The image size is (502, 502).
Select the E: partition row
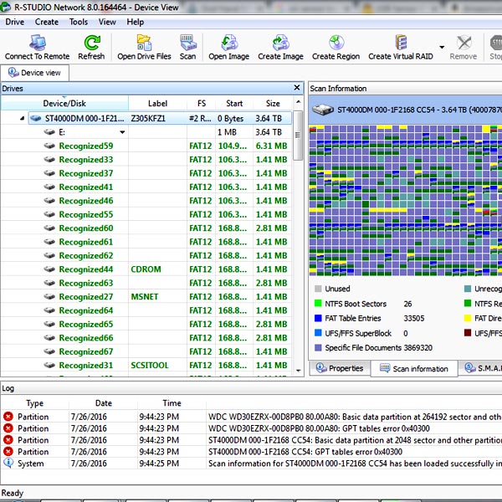(x=146, y=132)
